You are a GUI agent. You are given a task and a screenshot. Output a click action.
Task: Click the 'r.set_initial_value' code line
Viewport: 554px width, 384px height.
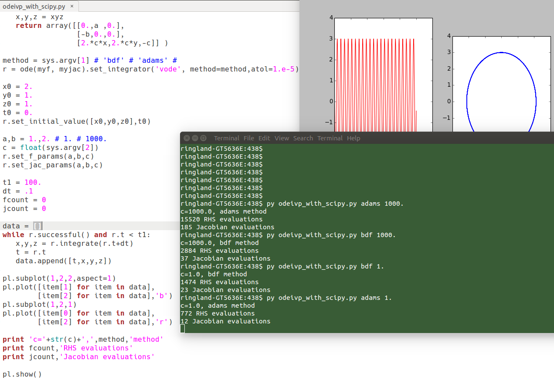click(x=76, y=122)
